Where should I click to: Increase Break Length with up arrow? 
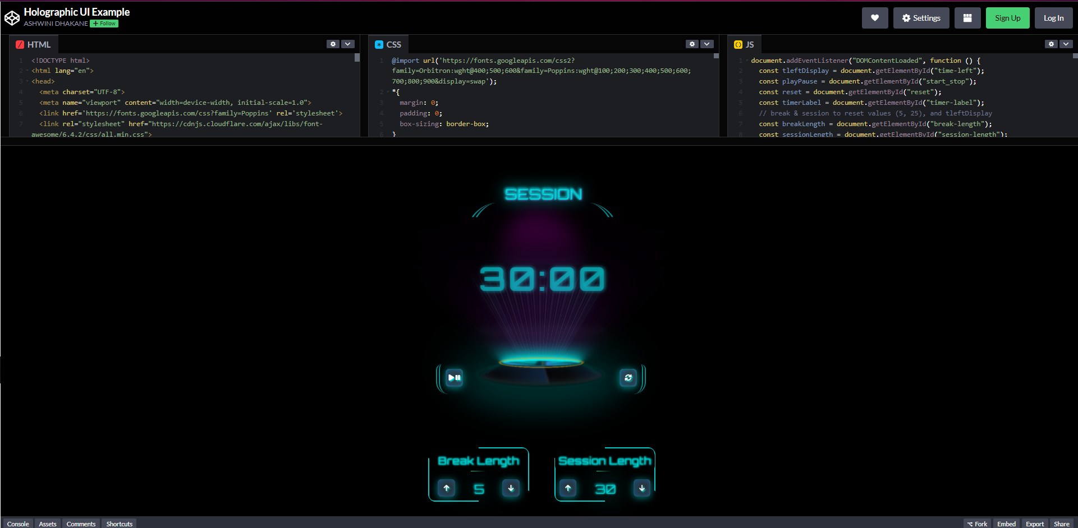447,488
